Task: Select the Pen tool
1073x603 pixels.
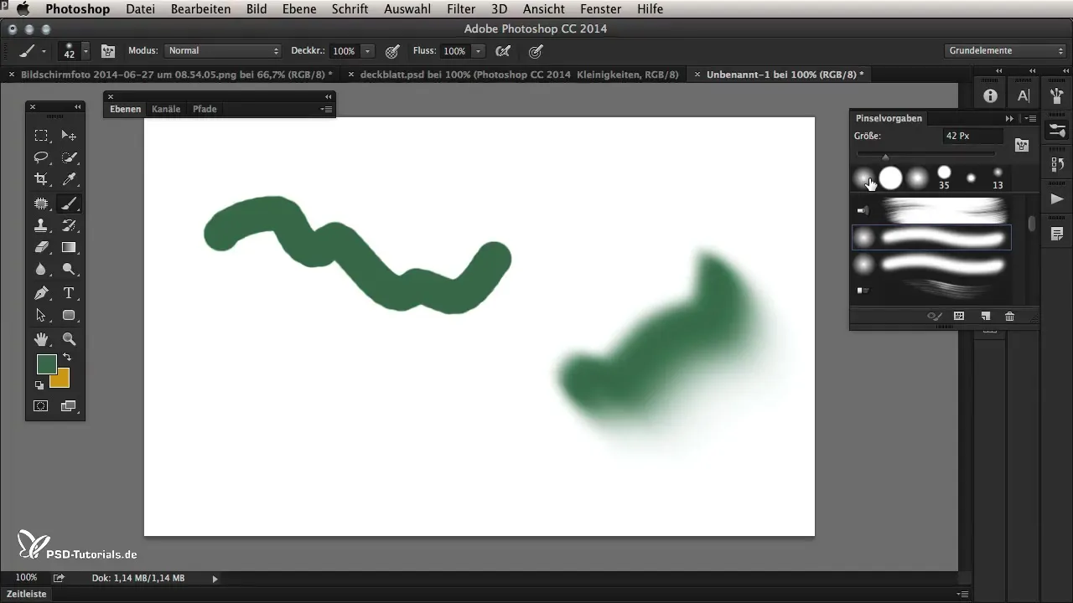Action: pos(40,293)
